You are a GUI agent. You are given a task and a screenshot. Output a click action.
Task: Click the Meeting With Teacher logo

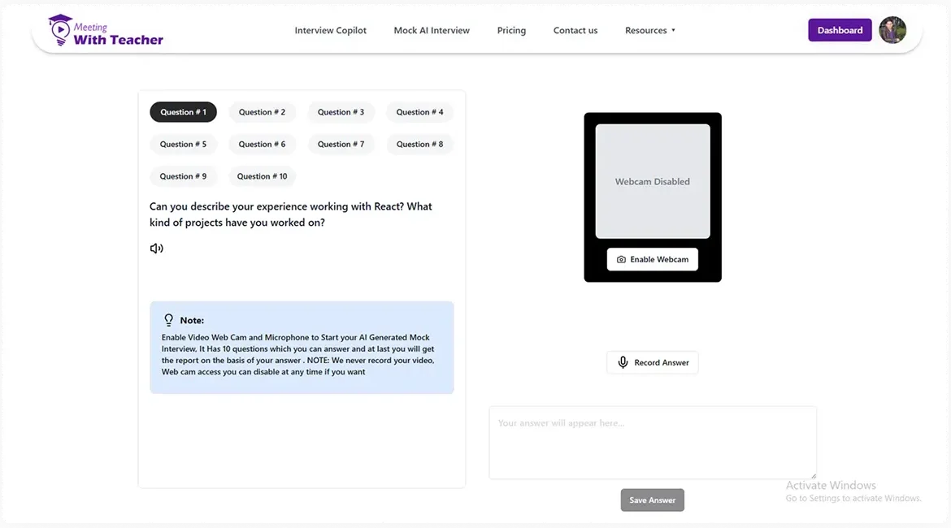click(x=106, y=31)
